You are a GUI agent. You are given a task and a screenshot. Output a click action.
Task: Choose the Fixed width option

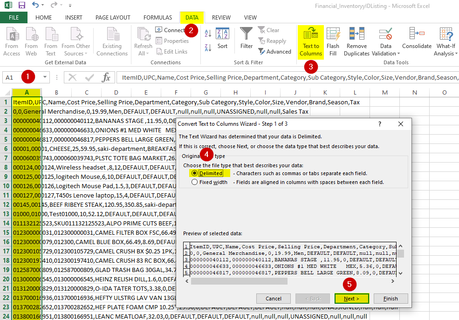[x=194, y=182]
